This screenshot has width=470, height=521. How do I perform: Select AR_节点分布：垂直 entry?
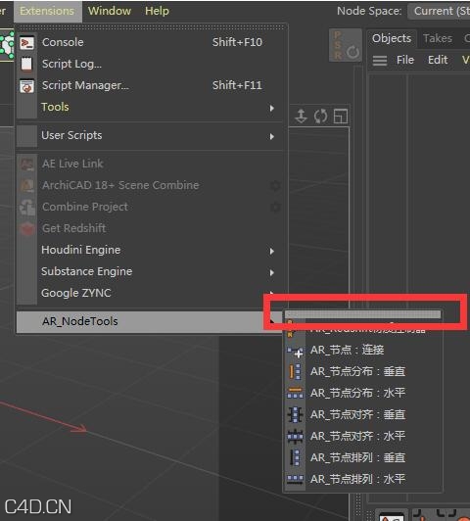[x=363, y=371]
